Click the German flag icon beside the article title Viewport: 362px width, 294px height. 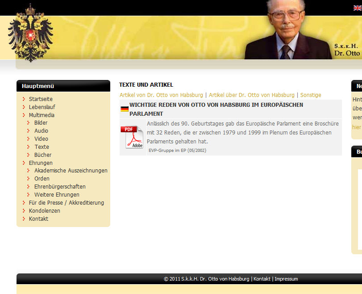(125, 109)
